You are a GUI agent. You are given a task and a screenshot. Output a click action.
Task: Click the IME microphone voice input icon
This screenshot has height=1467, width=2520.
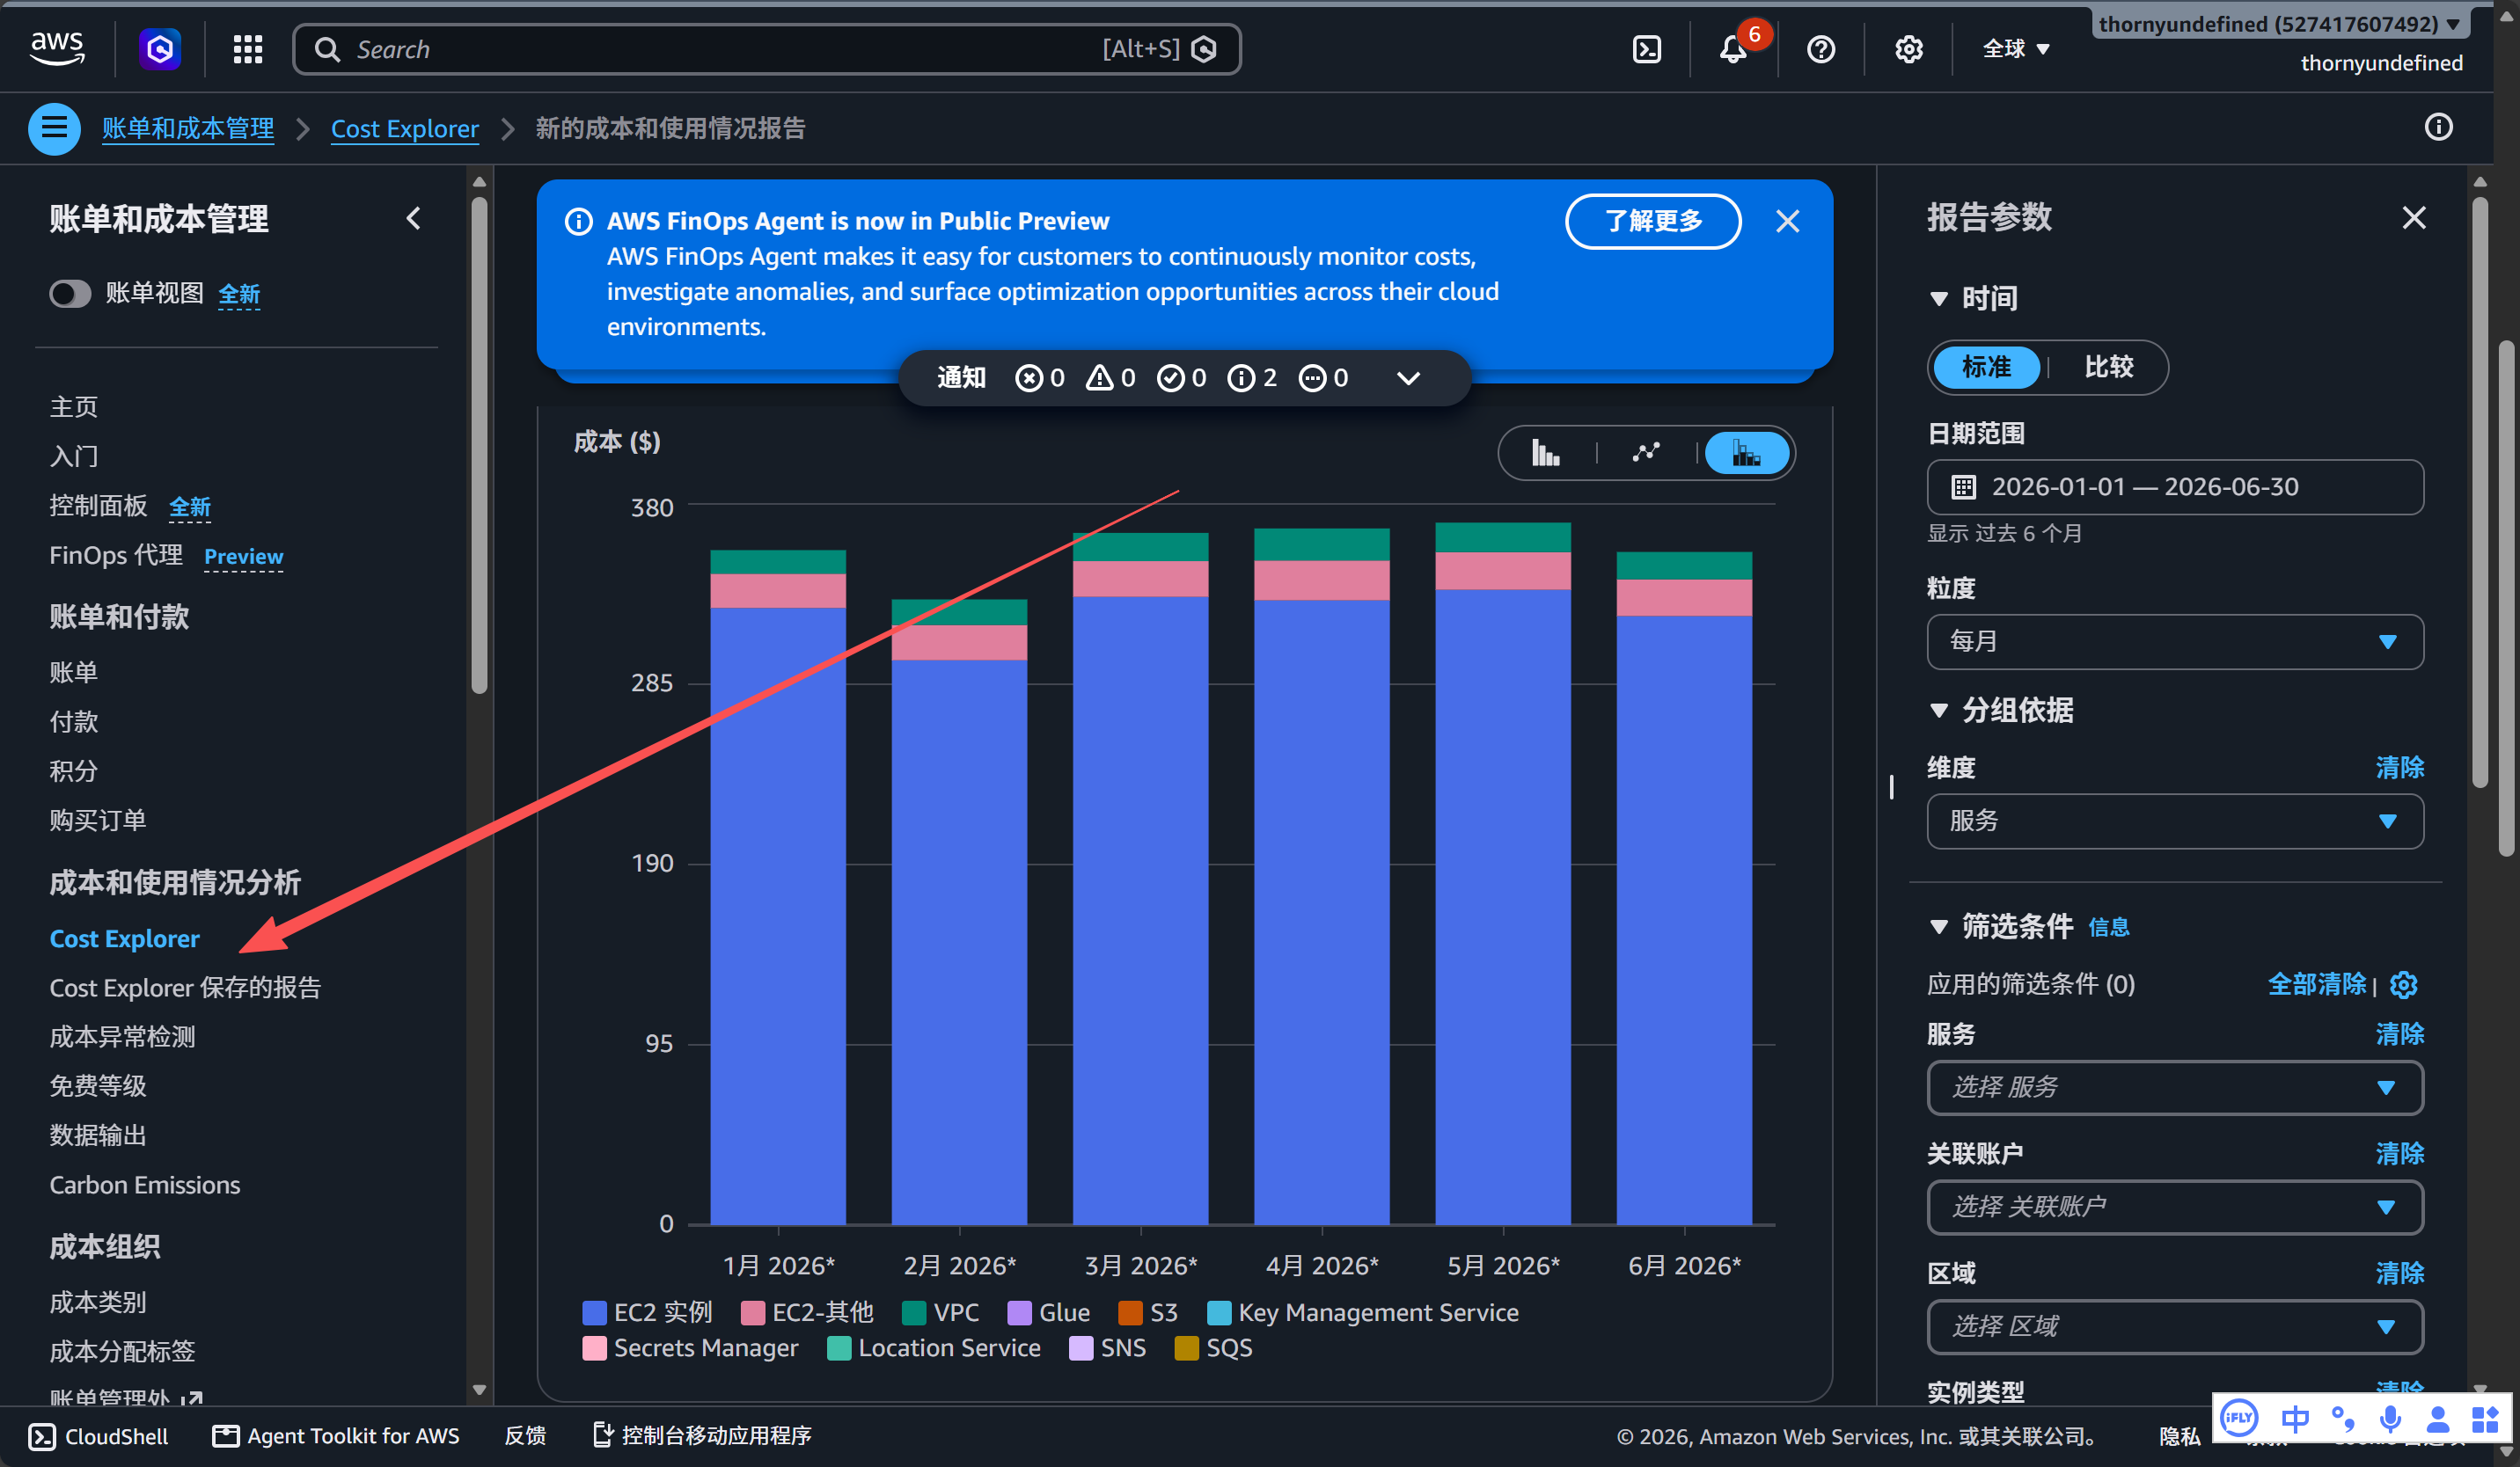(x=2390, y=1418)
